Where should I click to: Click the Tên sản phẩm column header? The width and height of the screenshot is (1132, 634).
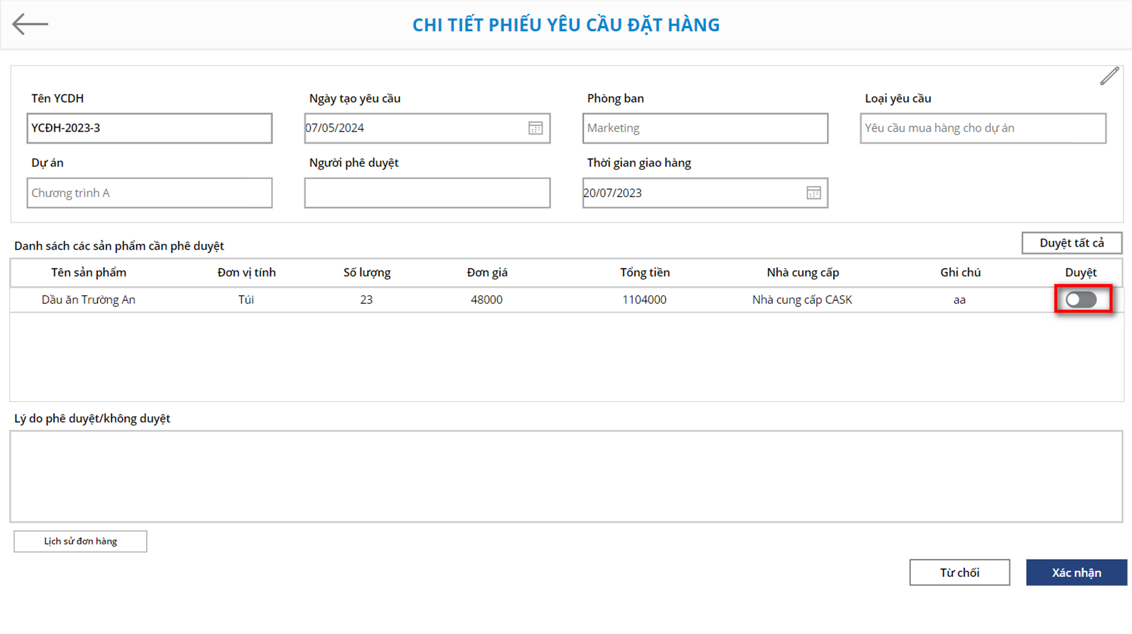pyautogui.click(x=89, y=273)
